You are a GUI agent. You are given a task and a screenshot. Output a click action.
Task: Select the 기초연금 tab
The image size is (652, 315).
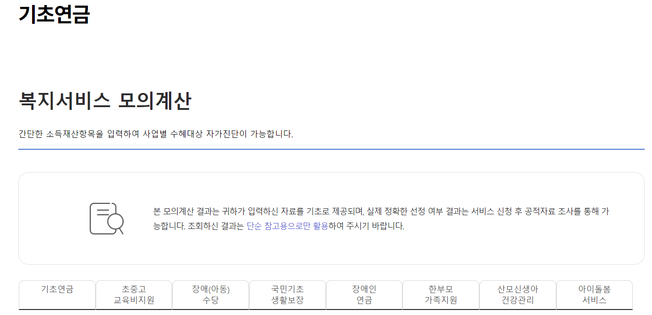[57, 294]
